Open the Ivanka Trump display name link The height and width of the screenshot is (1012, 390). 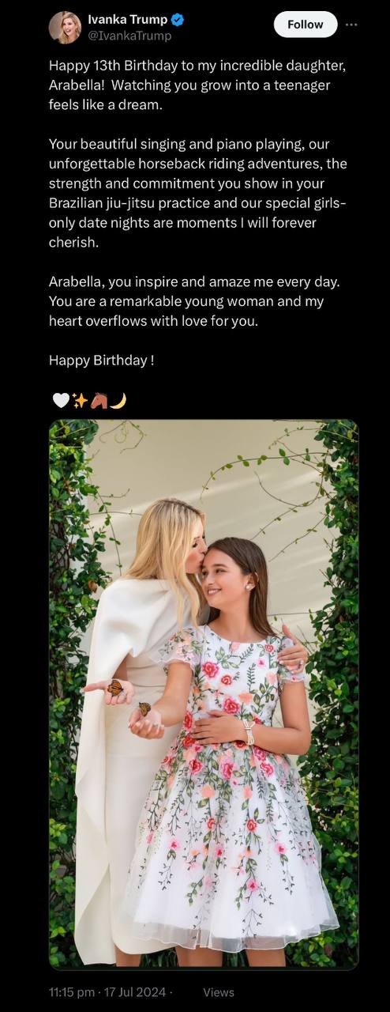[x=127, y=20]
